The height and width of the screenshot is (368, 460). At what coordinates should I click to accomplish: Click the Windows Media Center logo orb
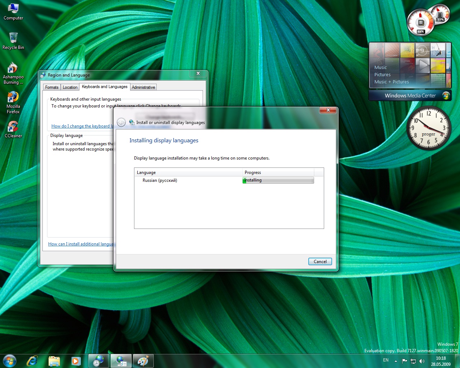[446, 95]
